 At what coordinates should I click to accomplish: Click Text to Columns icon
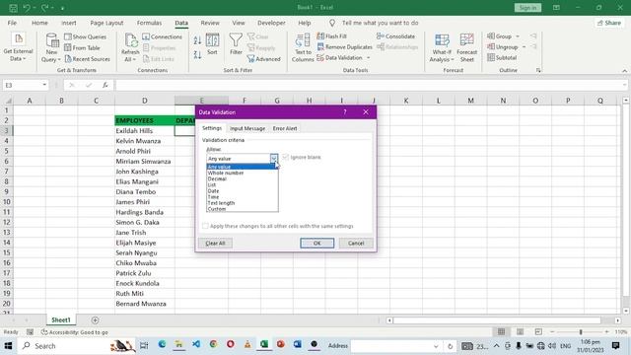coord(303,40)
